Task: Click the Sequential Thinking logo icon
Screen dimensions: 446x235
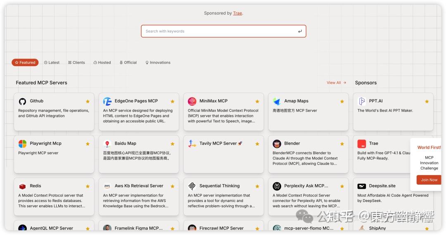Action: [x=192, y=186]
